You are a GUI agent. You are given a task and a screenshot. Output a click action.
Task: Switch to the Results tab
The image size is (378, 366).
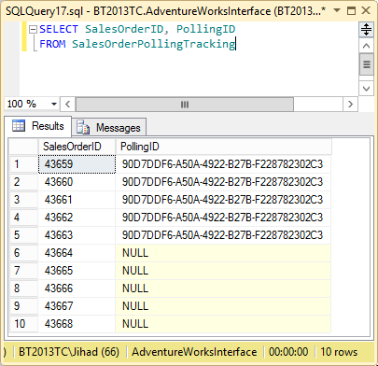[38, 126]
